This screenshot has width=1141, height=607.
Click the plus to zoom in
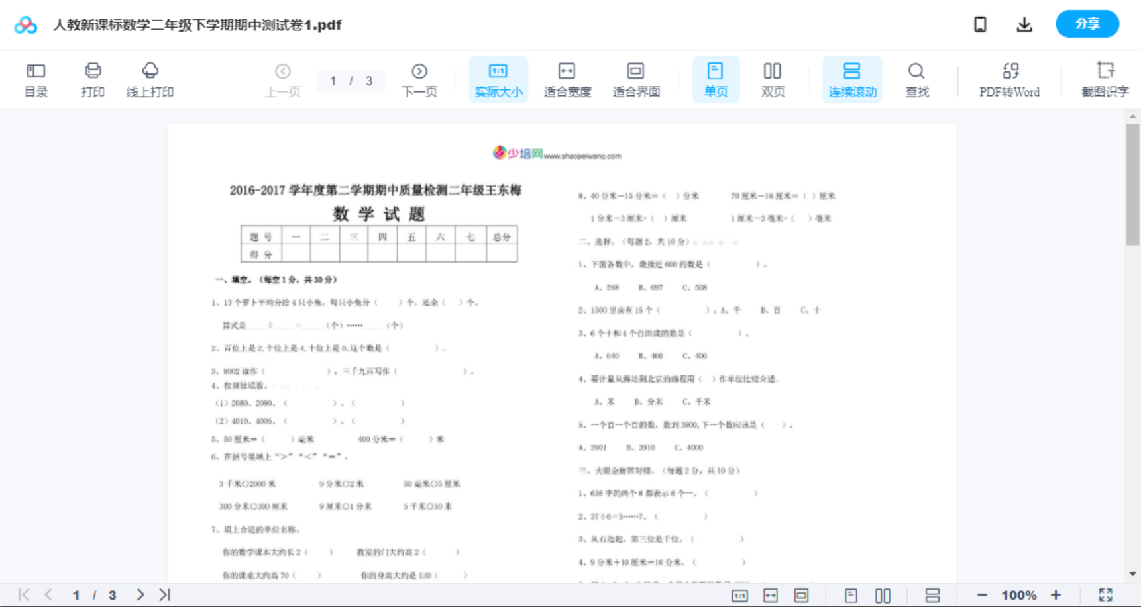(x=1056, y=594)
